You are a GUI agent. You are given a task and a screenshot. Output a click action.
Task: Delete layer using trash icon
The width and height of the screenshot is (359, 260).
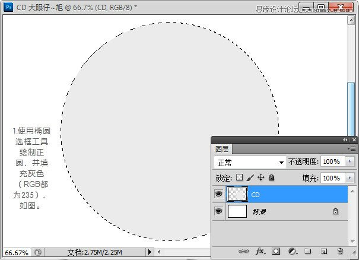[x=340, y=251]
